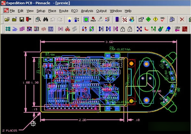Click the folder with up-arrow icon
191x134 pixels.
point(14,20)
